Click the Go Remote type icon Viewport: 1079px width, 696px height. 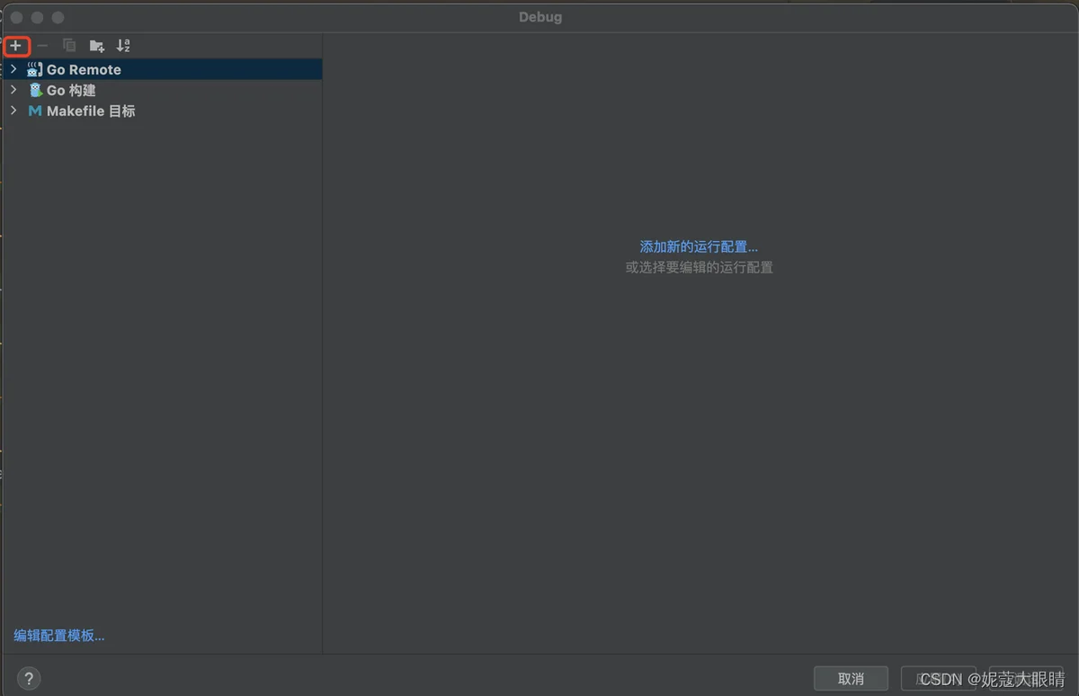(x=35, y=69)
